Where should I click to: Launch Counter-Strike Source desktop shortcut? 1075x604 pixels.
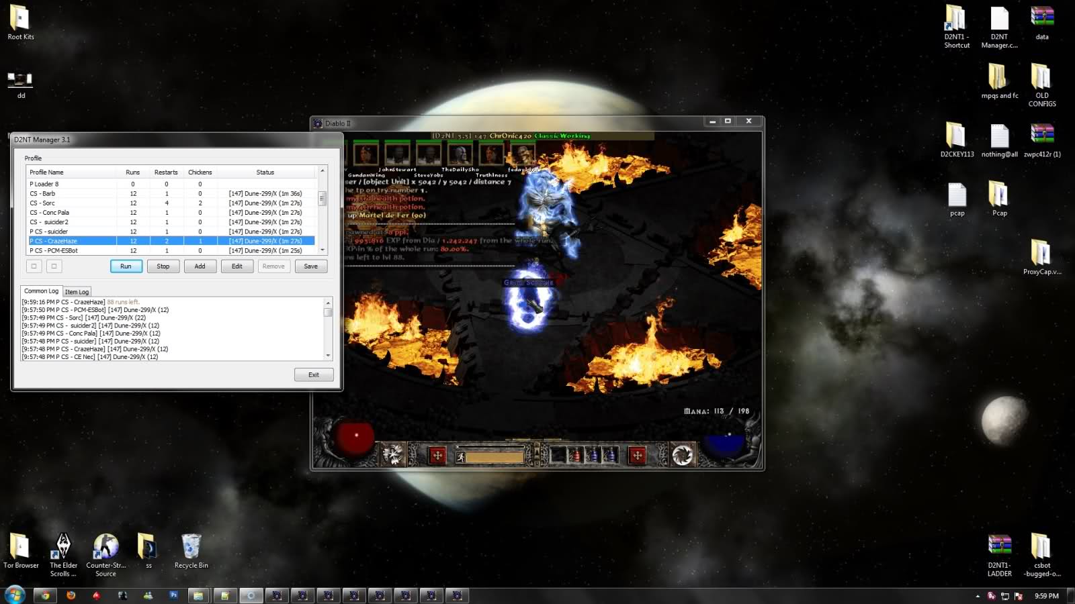pyautogui.click(x=105, y=555)
